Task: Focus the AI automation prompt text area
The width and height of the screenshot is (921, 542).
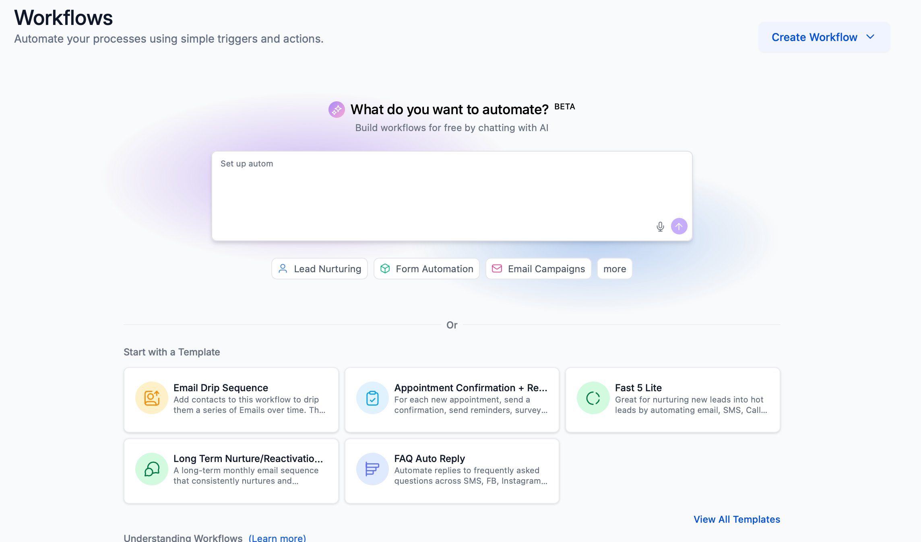Action: point(452,196)
